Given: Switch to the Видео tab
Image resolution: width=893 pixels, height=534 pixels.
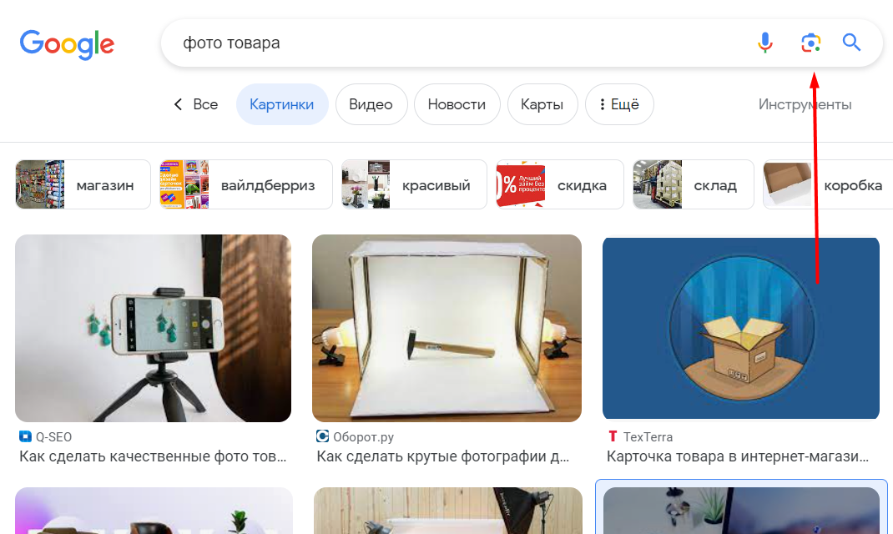Looking at the screenshot, I should pos(371,103).
